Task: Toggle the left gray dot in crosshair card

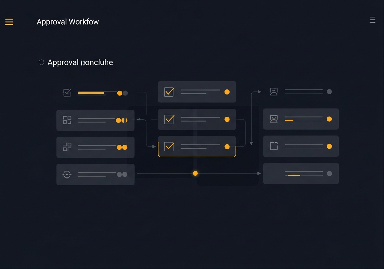Action: pyautogui.click(x=119, y=174)
